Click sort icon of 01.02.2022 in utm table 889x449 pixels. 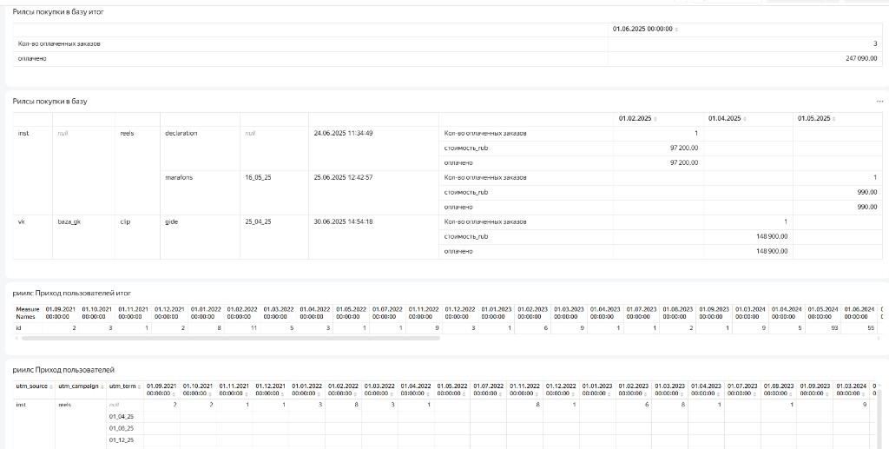click(354, 393)
